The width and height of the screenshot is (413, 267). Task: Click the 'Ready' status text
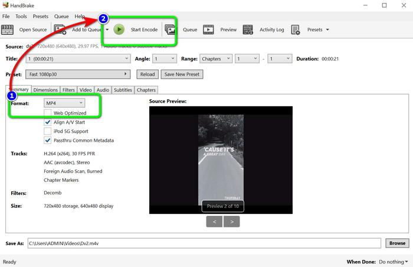9,262
